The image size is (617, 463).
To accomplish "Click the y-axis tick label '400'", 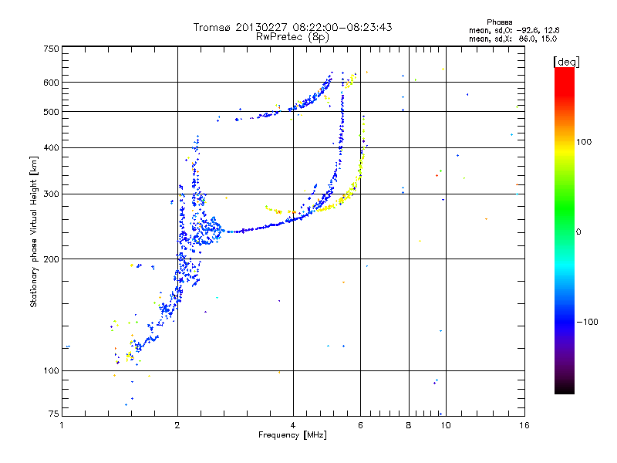I will click(51, 148).
